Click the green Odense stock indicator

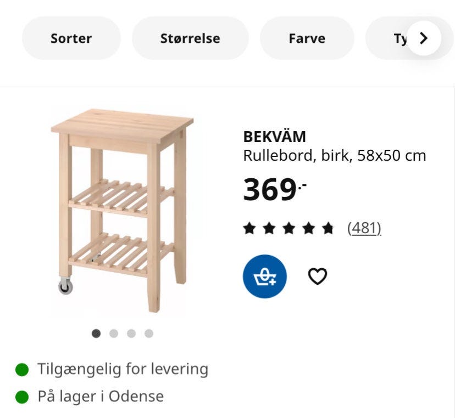tap(22, 397)
